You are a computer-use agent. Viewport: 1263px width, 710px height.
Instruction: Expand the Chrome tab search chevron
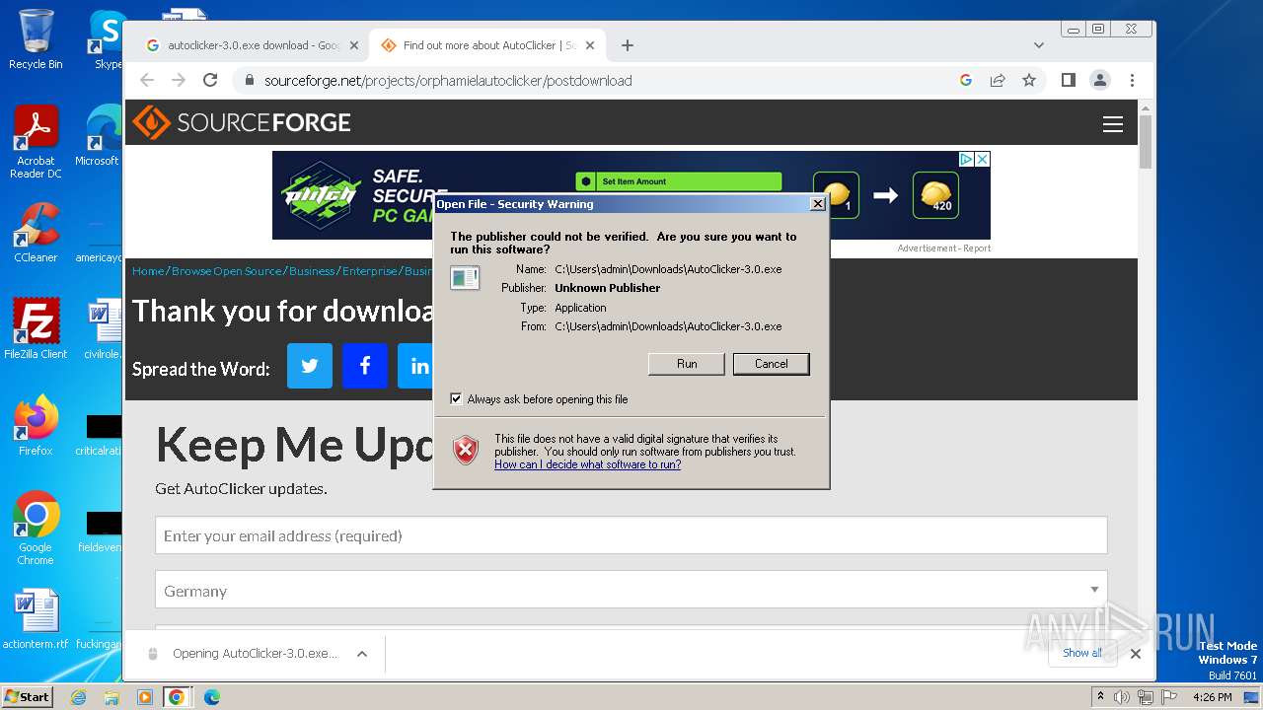point(1038,45)
